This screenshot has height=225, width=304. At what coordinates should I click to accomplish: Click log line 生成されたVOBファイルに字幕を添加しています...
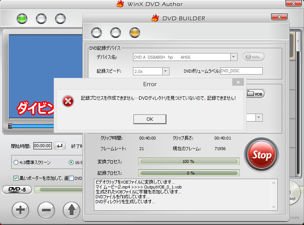coord(139,192)
